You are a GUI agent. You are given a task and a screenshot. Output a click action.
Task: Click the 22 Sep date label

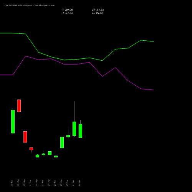[36, 183]
